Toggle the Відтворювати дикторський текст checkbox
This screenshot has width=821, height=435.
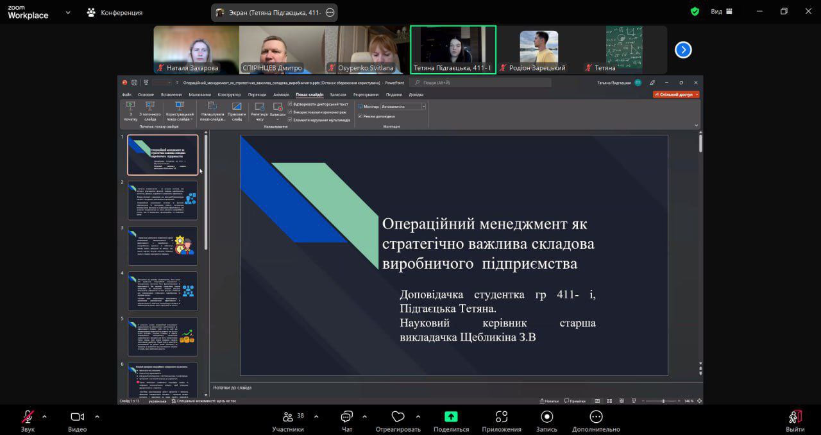coord(290,104)
